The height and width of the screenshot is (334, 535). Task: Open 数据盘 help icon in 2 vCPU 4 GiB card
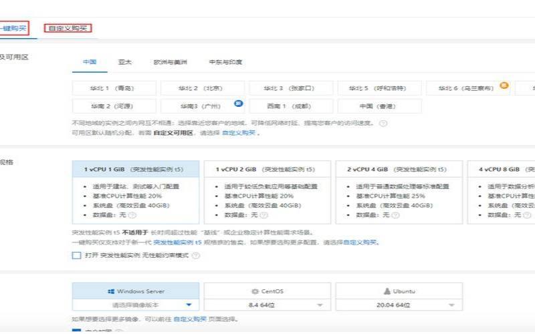[395, 215]
